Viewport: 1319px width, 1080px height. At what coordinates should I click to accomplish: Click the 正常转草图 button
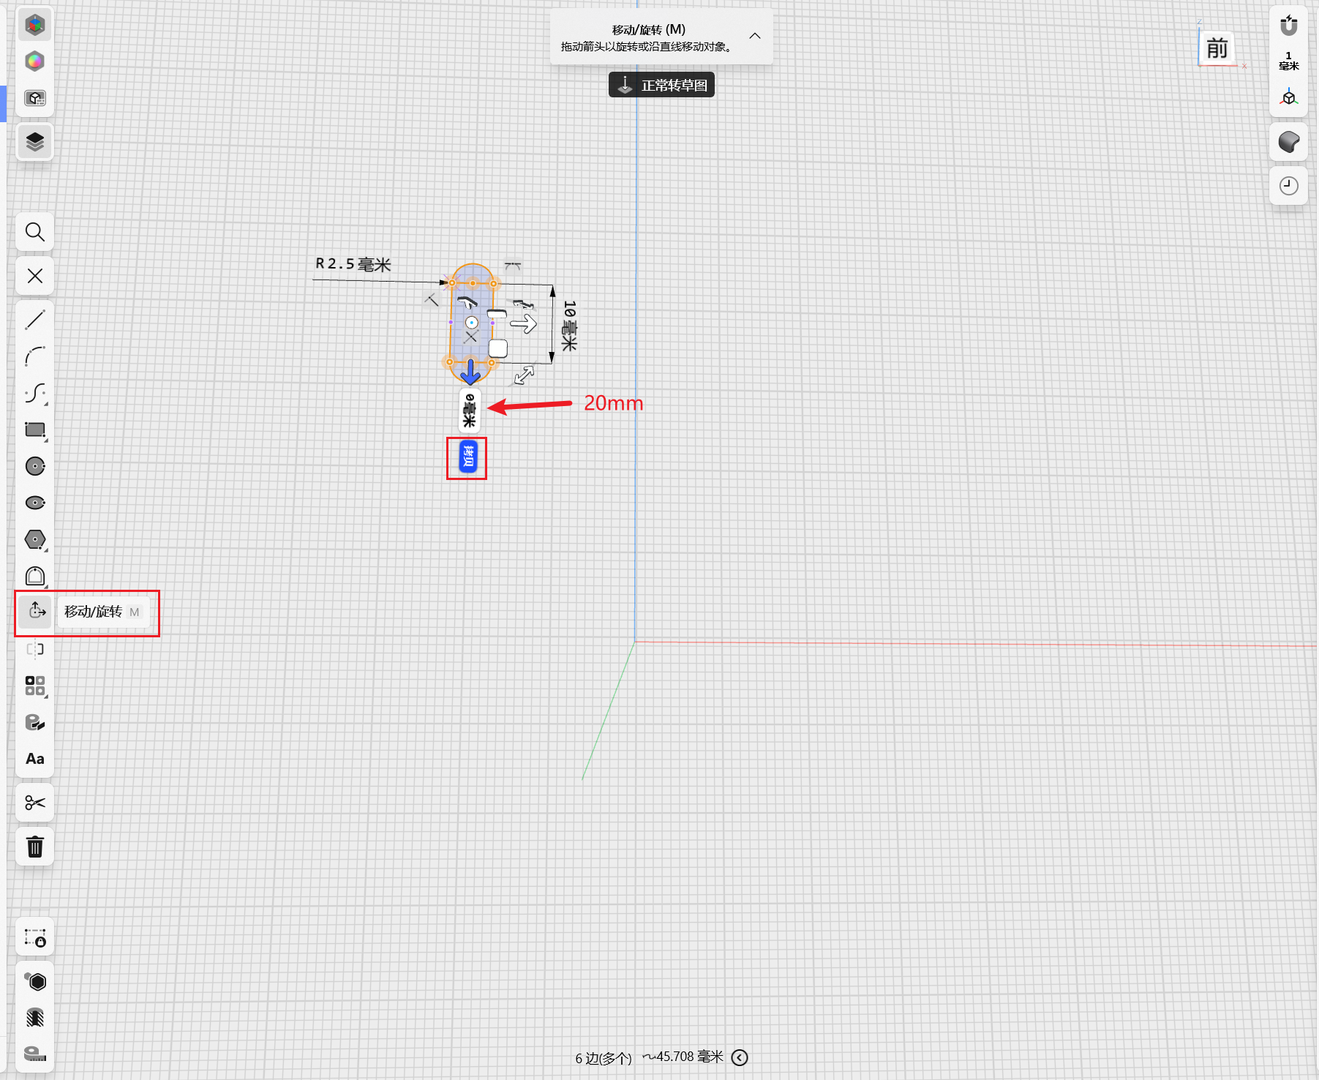point(661,85)
